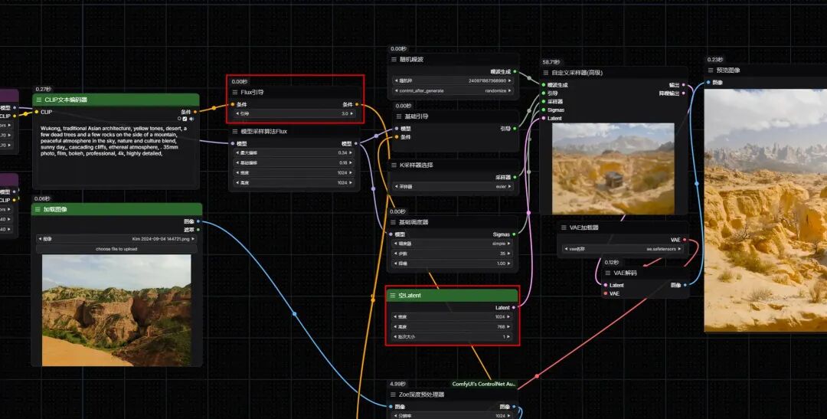Increase the 降噪 value 1.00
Screen dimensions: 827x419
(509, 264)
